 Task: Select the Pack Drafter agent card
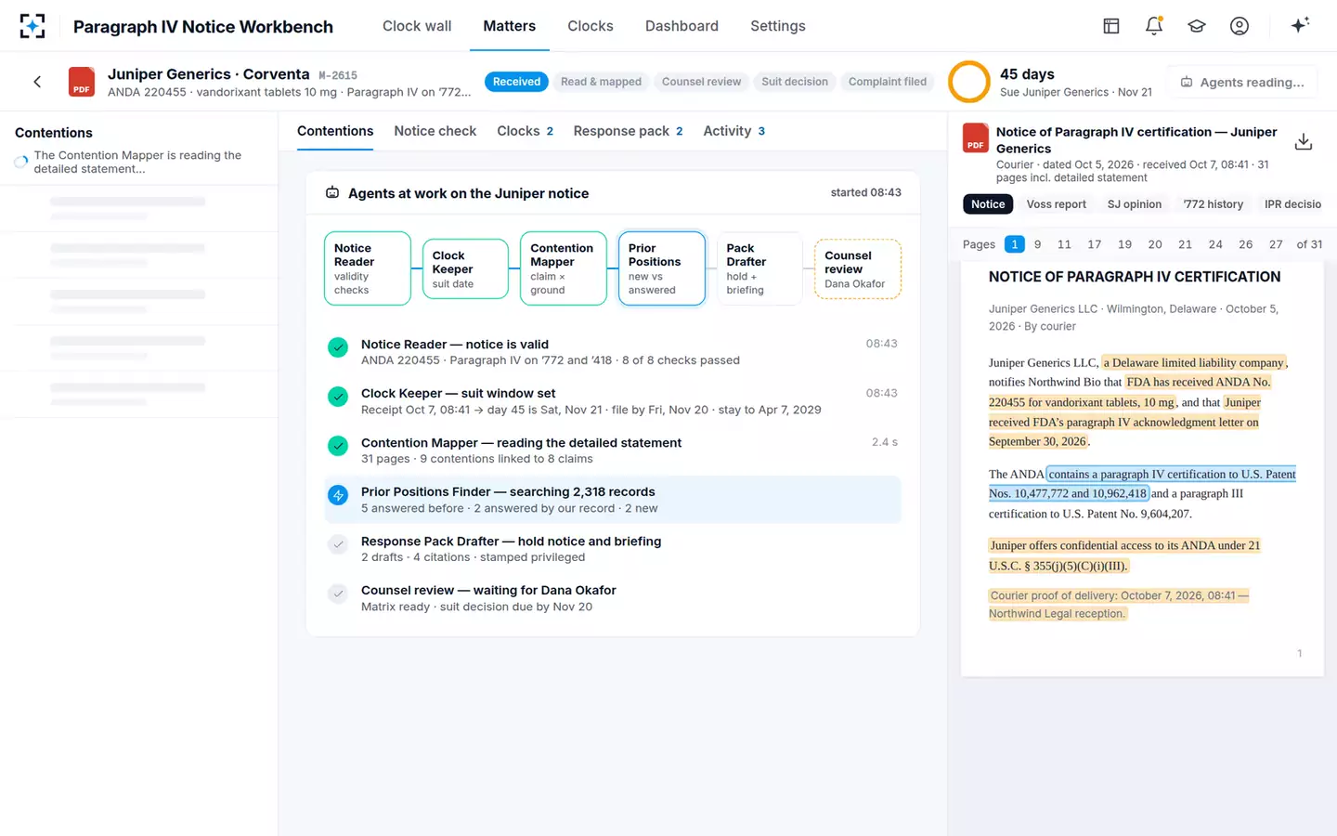pyautogui.click(x=759, y=268)
